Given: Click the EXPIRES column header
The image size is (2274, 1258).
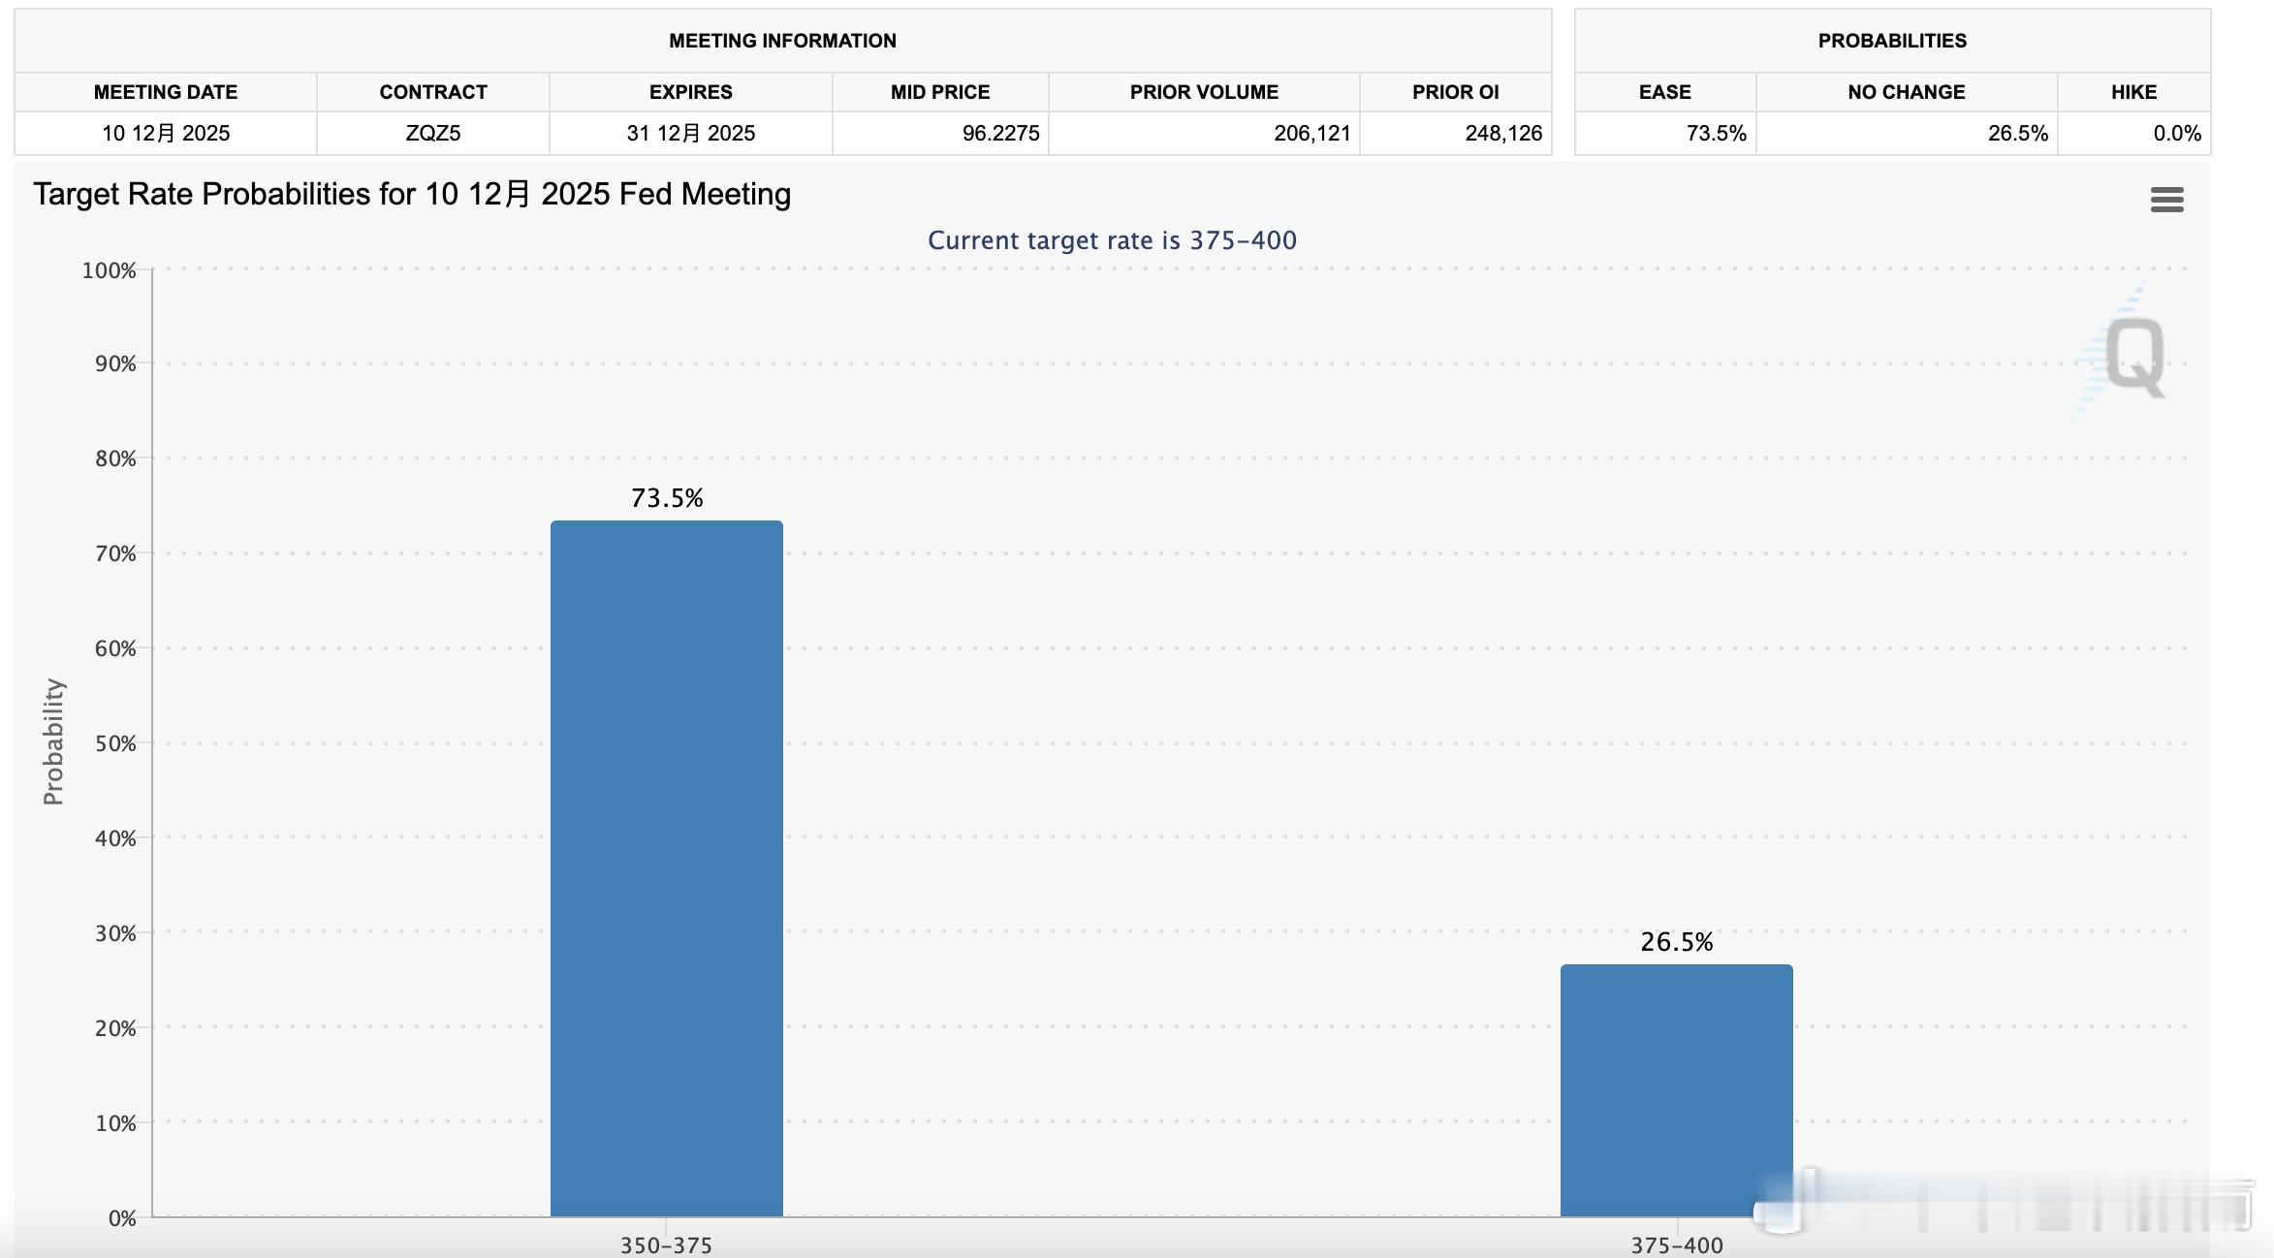Looking at the screenshot, I should click(x=690, y=92).
